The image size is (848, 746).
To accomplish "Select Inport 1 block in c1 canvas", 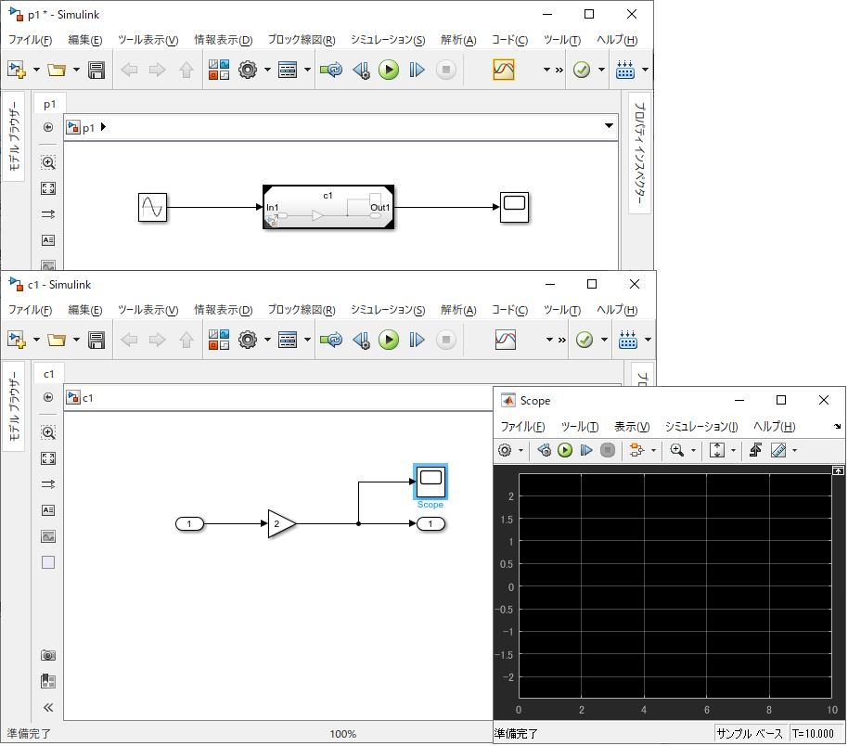I will pyautogui.click(x=189, y=523).
